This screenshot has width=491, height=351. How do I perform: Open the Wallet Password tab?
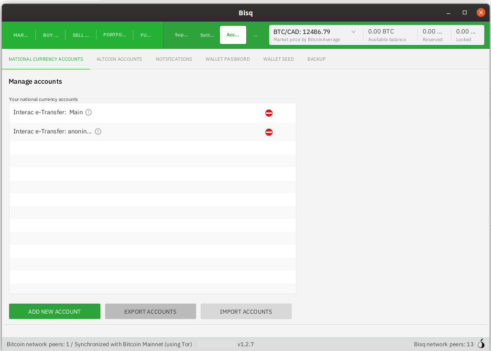pyautogui.click(x=228, y=59)
